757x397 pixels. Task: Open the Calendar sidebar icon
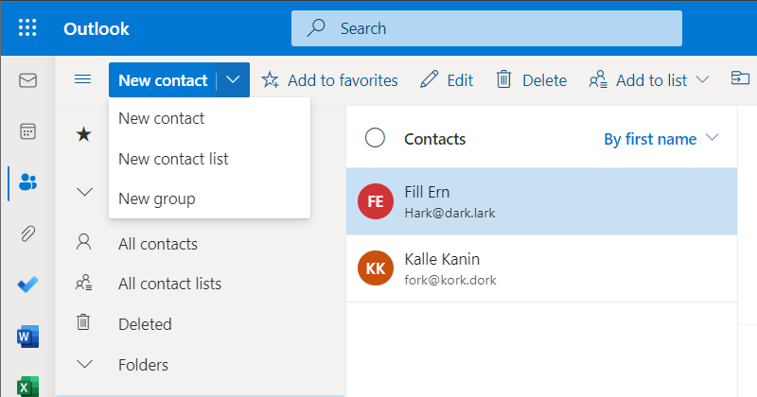(27, 131)
